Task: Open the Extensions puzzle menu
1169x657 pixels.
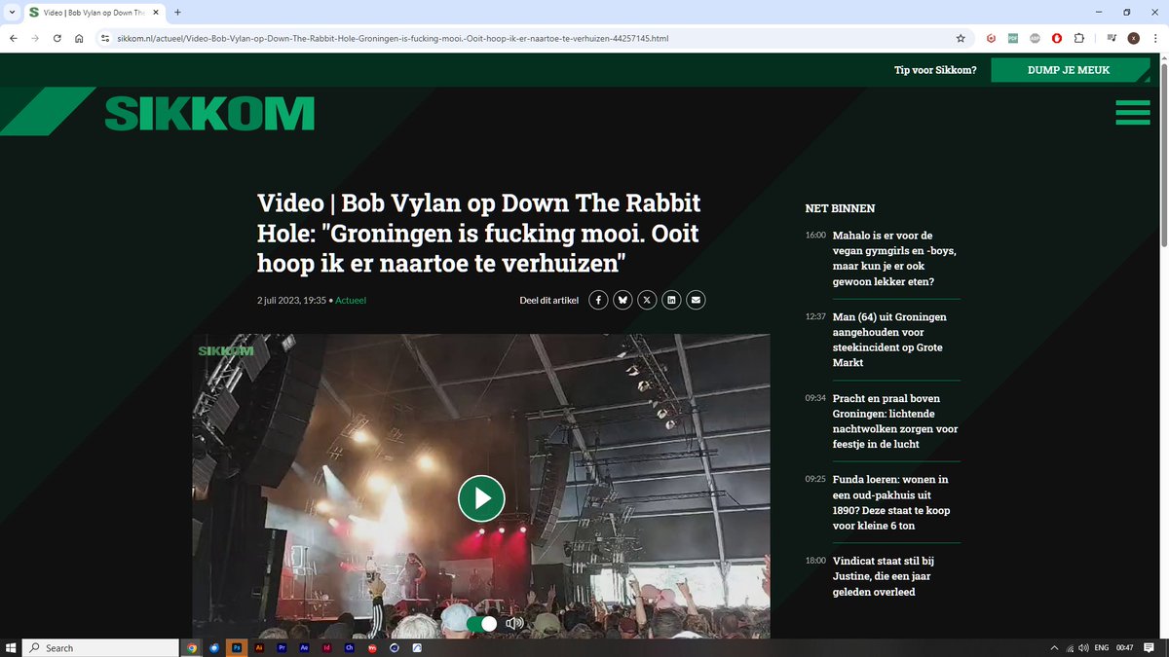Action: point(1079,39)
